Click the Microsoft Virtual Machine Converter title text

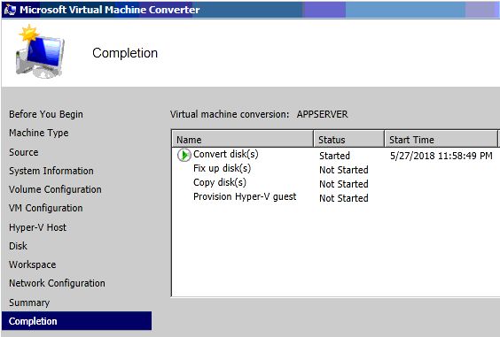[x=110, y=10]
